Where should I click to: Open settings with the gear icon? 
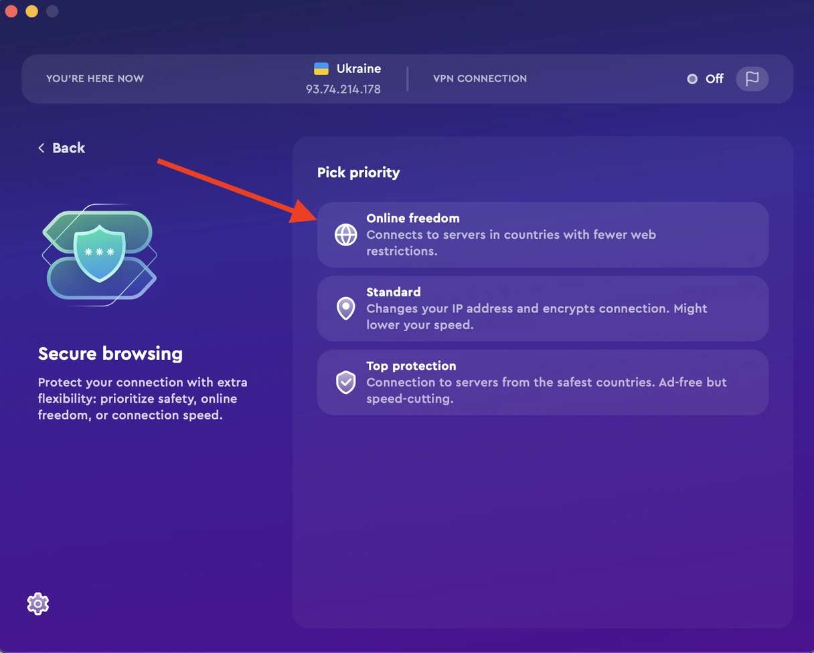pyautogui.click(x=38, y=603)
